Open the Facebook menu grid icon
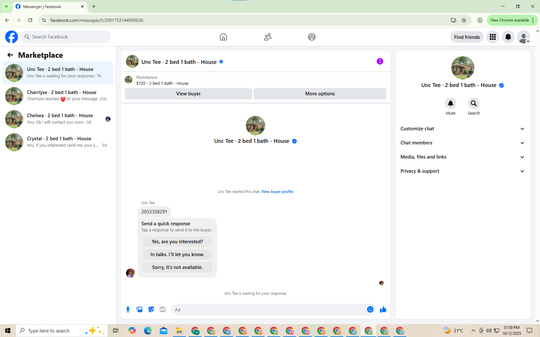Image resolution: width=540 pixels, height=337 pixels. tap(493, 37)
